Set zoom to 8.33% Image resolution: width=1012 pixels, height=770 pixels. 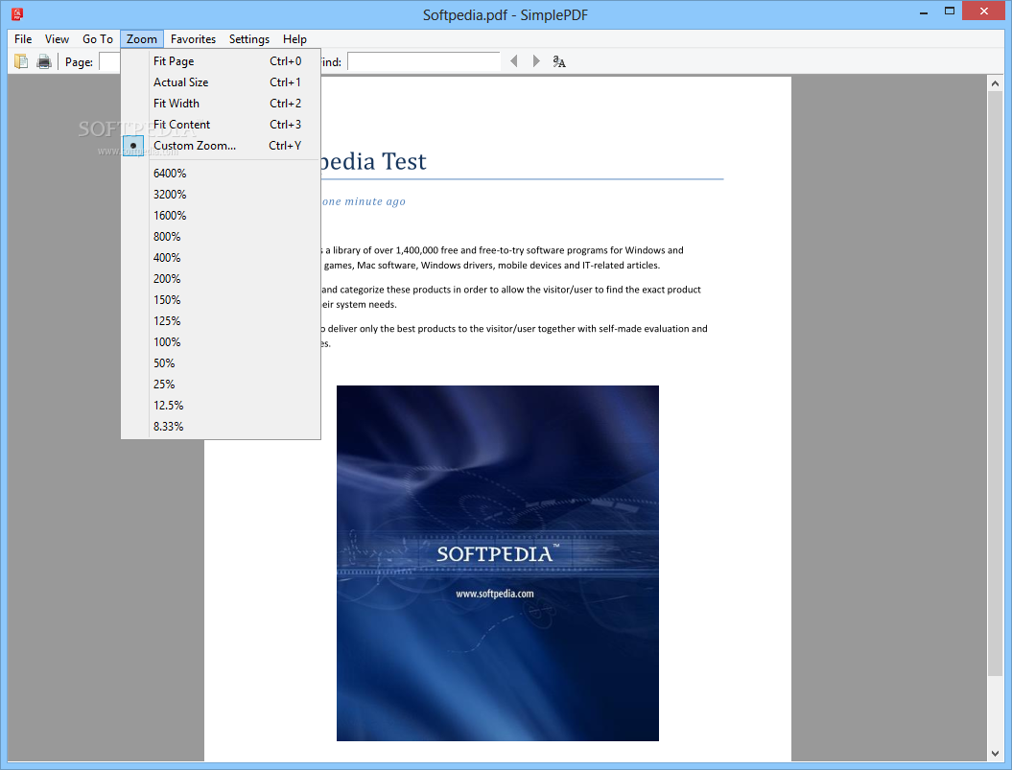[220, 427]
